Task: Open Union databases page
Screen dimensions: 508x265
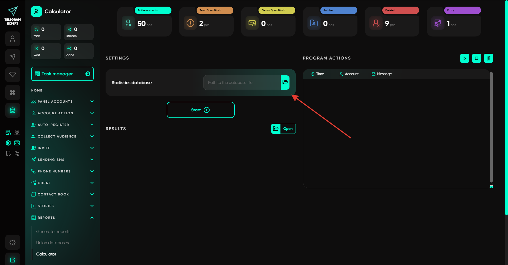Action: [x=52, y=243]
